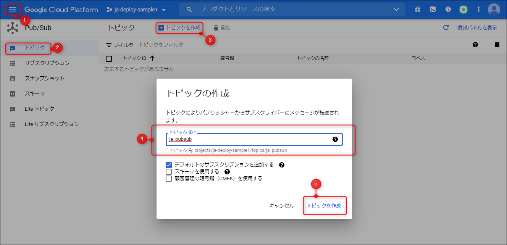The width and height of the screenshot is (507, 245).
Task: Click the gift icon in top bar
Action: tap(418, 10)
